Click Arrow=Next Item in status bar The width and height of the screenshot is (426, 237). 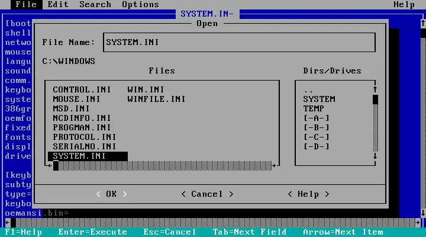(343, 232)
